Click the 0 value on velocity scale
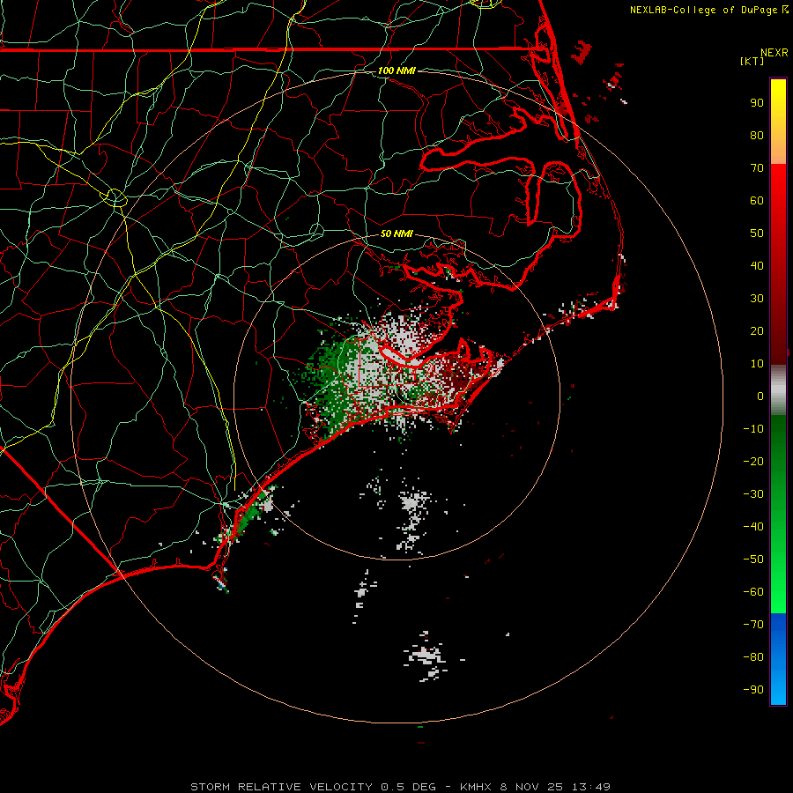 click(760, 396)
